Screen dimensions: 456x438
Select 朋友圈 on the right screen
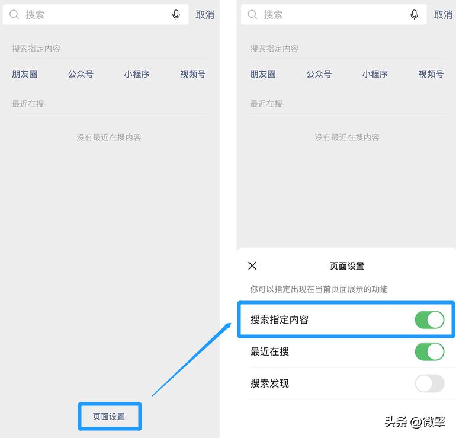tap(263, 74)
